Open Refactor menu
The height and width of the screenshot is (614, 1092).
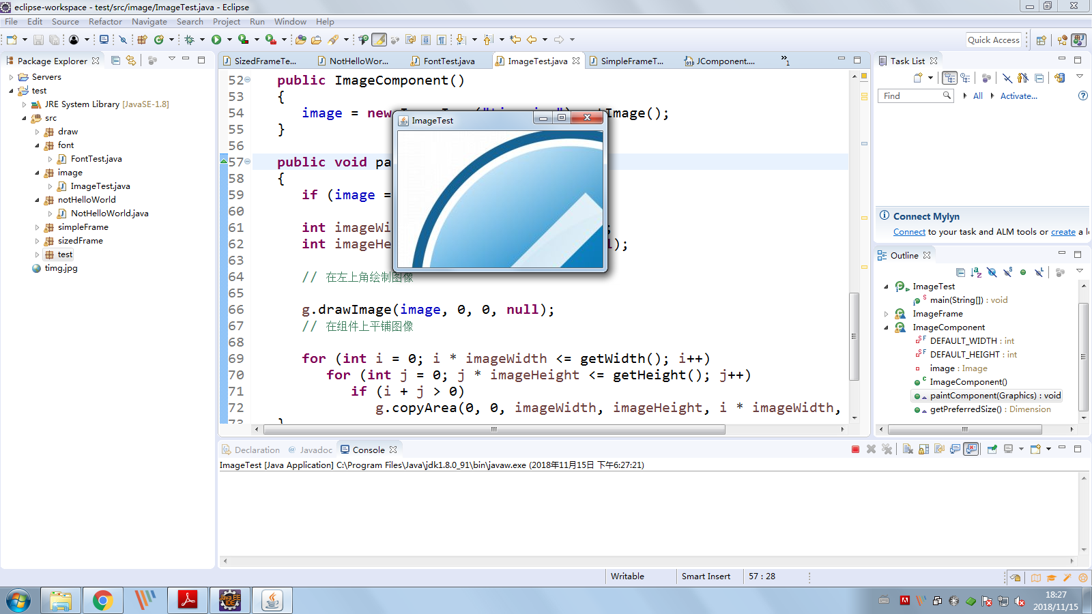point(105,22)
